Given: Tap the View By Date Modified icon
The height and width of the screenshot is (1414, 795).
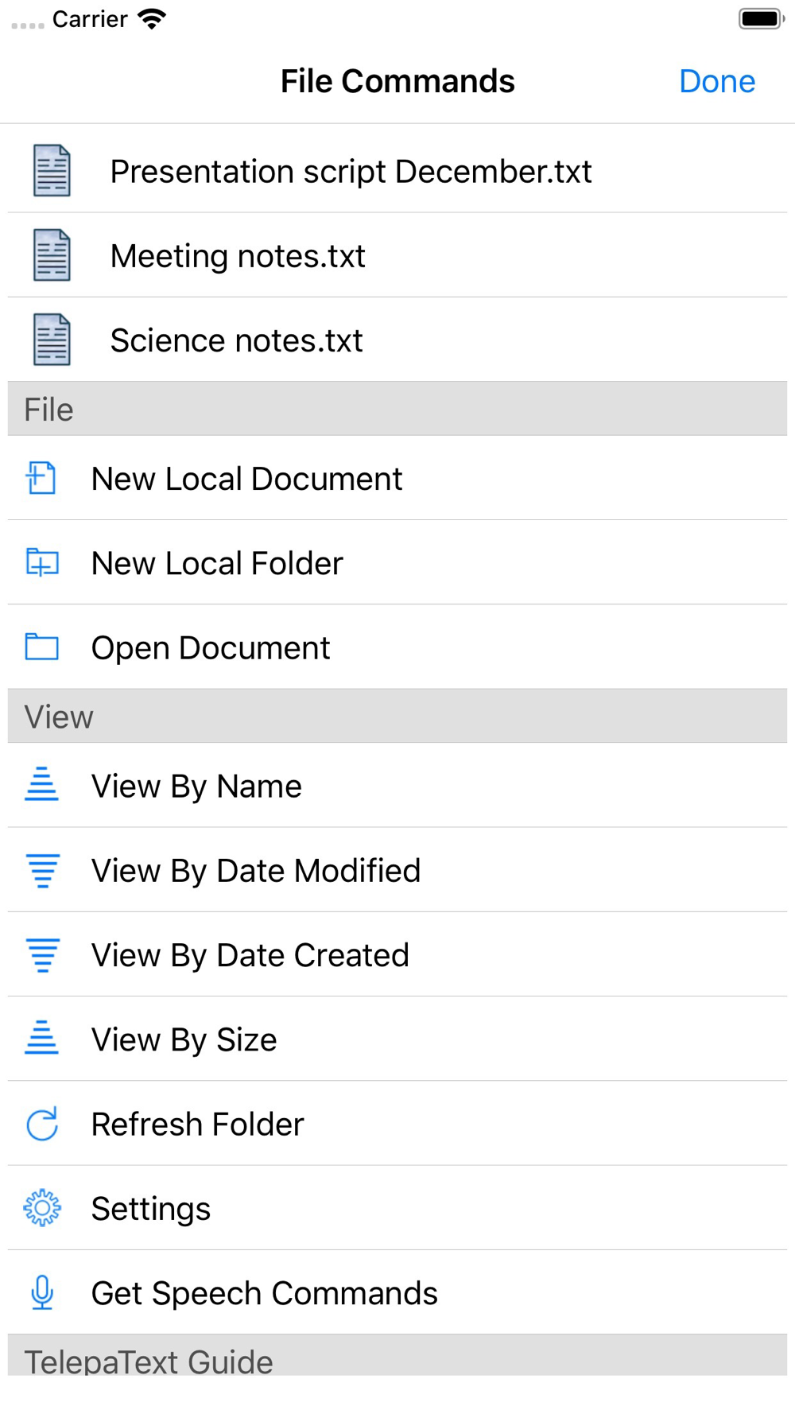Looking at the screenshot, I should coord(41,870).
